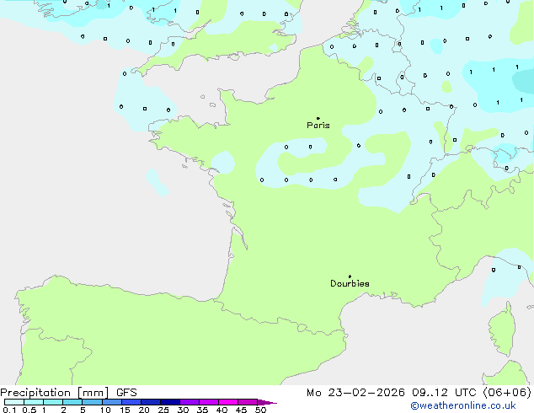Click the 'GFS' model label
The image size is (534, 413).
126,393
